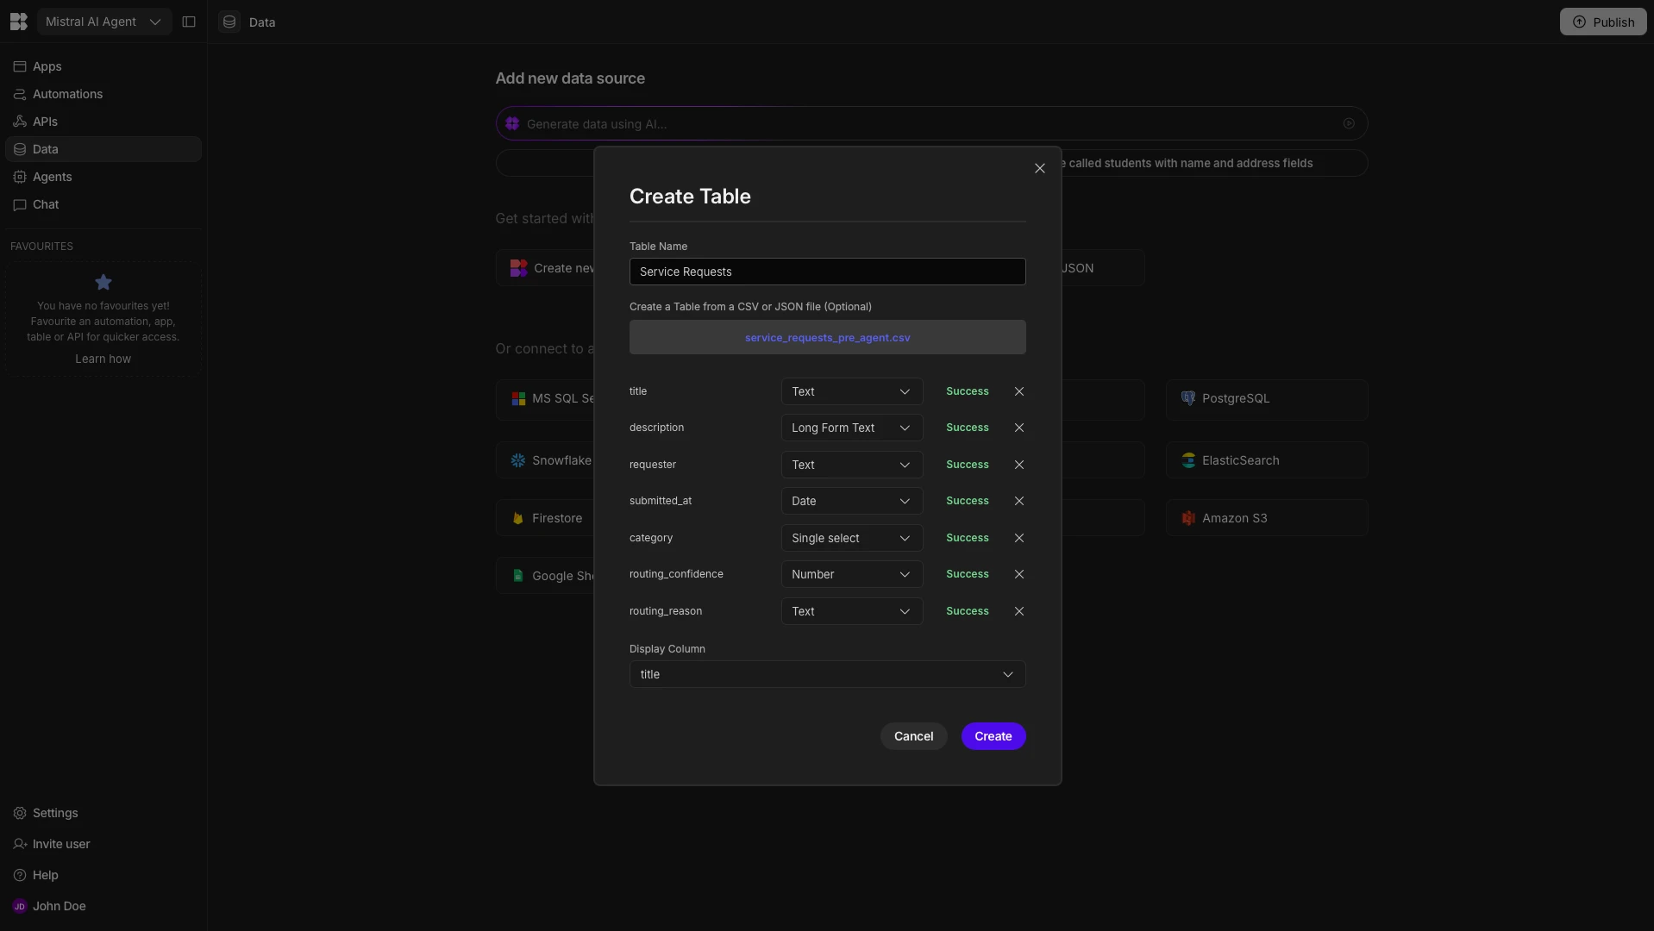Go to Agents in sidebar
This screenshot has width=1654, height=931.
(103, 177)
